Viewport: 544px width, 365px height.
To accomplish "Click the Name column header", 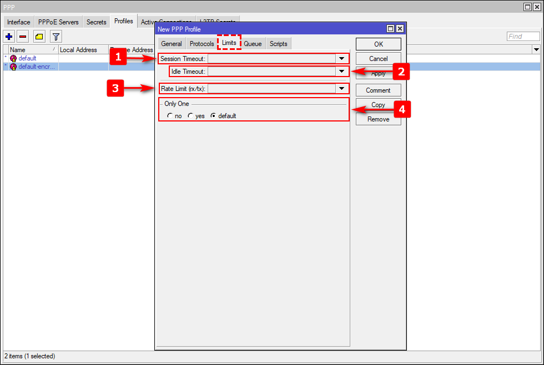I will pyautogui.click(x=31, y=50).
